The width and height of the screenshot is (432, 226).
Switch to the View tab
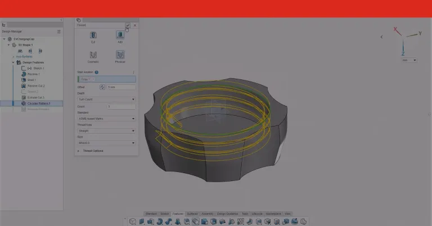pyautogui.click(x=287, y=214)
